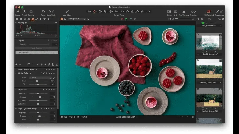
Task: Select the Clone stamp layer tool
Action: (53, 65)
